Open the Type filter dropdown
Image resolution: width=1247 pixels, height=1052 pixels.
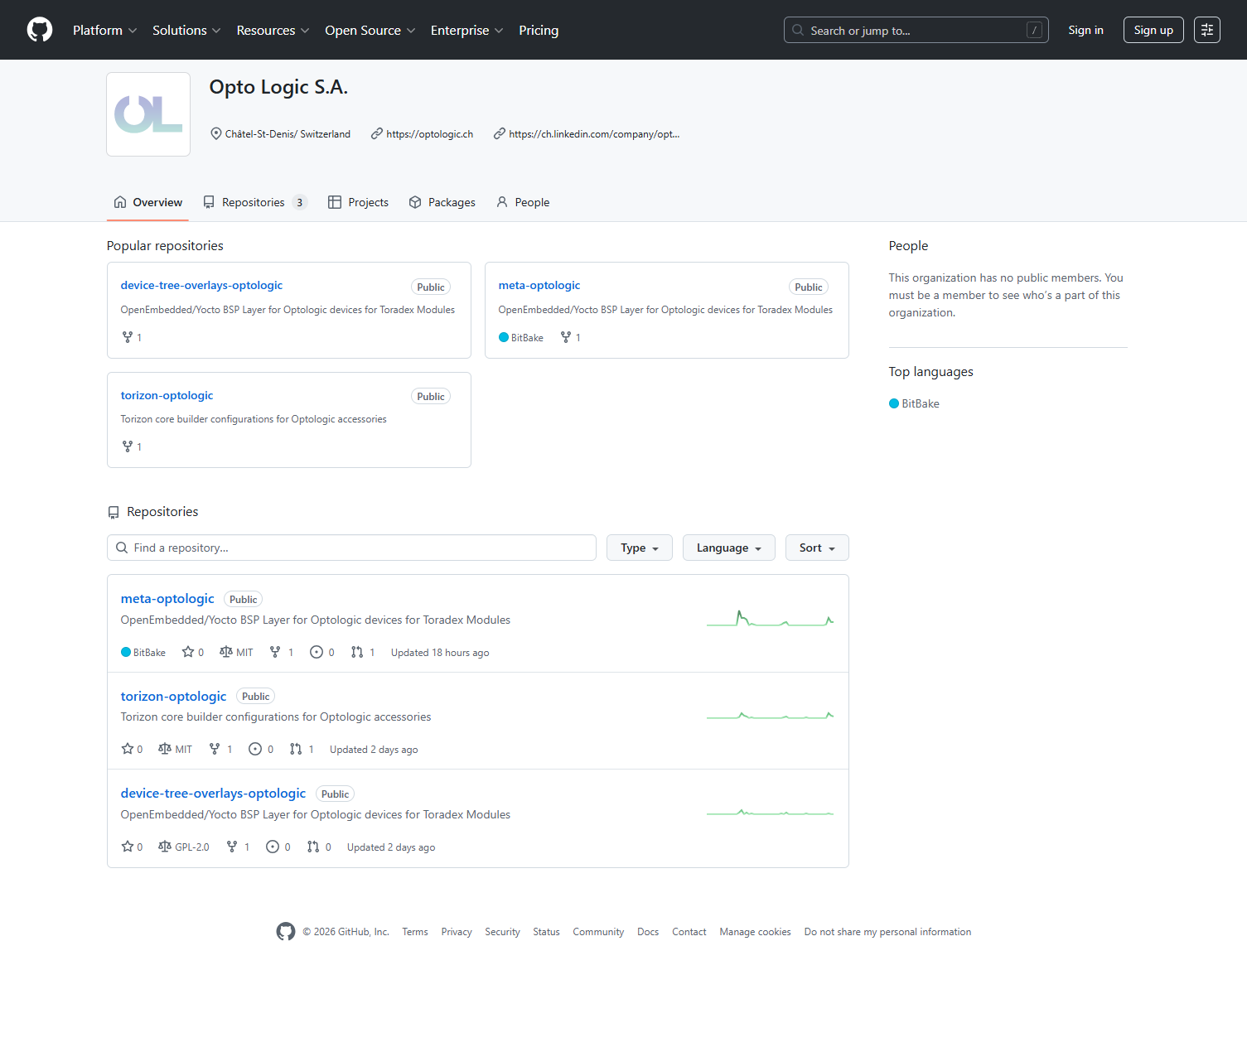click(640, 548)
